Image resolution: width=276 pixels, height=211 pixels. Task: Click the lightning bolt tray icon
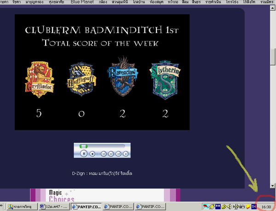[x=212, y=206]
